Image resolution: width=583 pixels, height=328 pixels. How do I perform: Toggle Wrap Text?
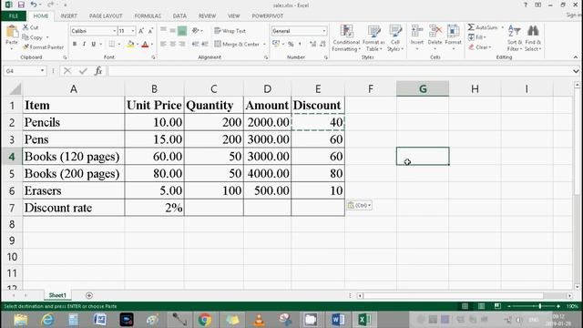tap(230, 31)
